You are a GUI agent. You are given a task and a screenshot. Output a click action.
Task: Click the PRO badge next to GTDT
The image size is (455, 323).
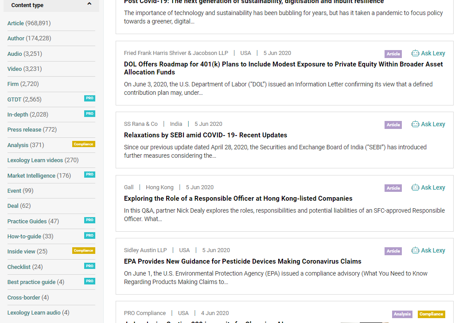89,98
